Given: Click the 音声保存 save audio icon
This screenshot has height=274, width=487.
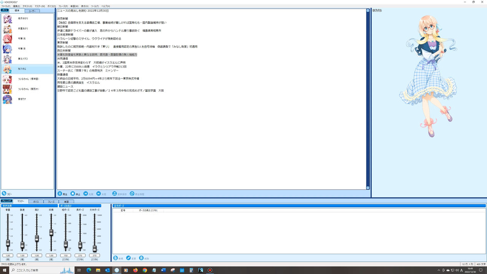Looking at the screenshot, I should point(114,193).
